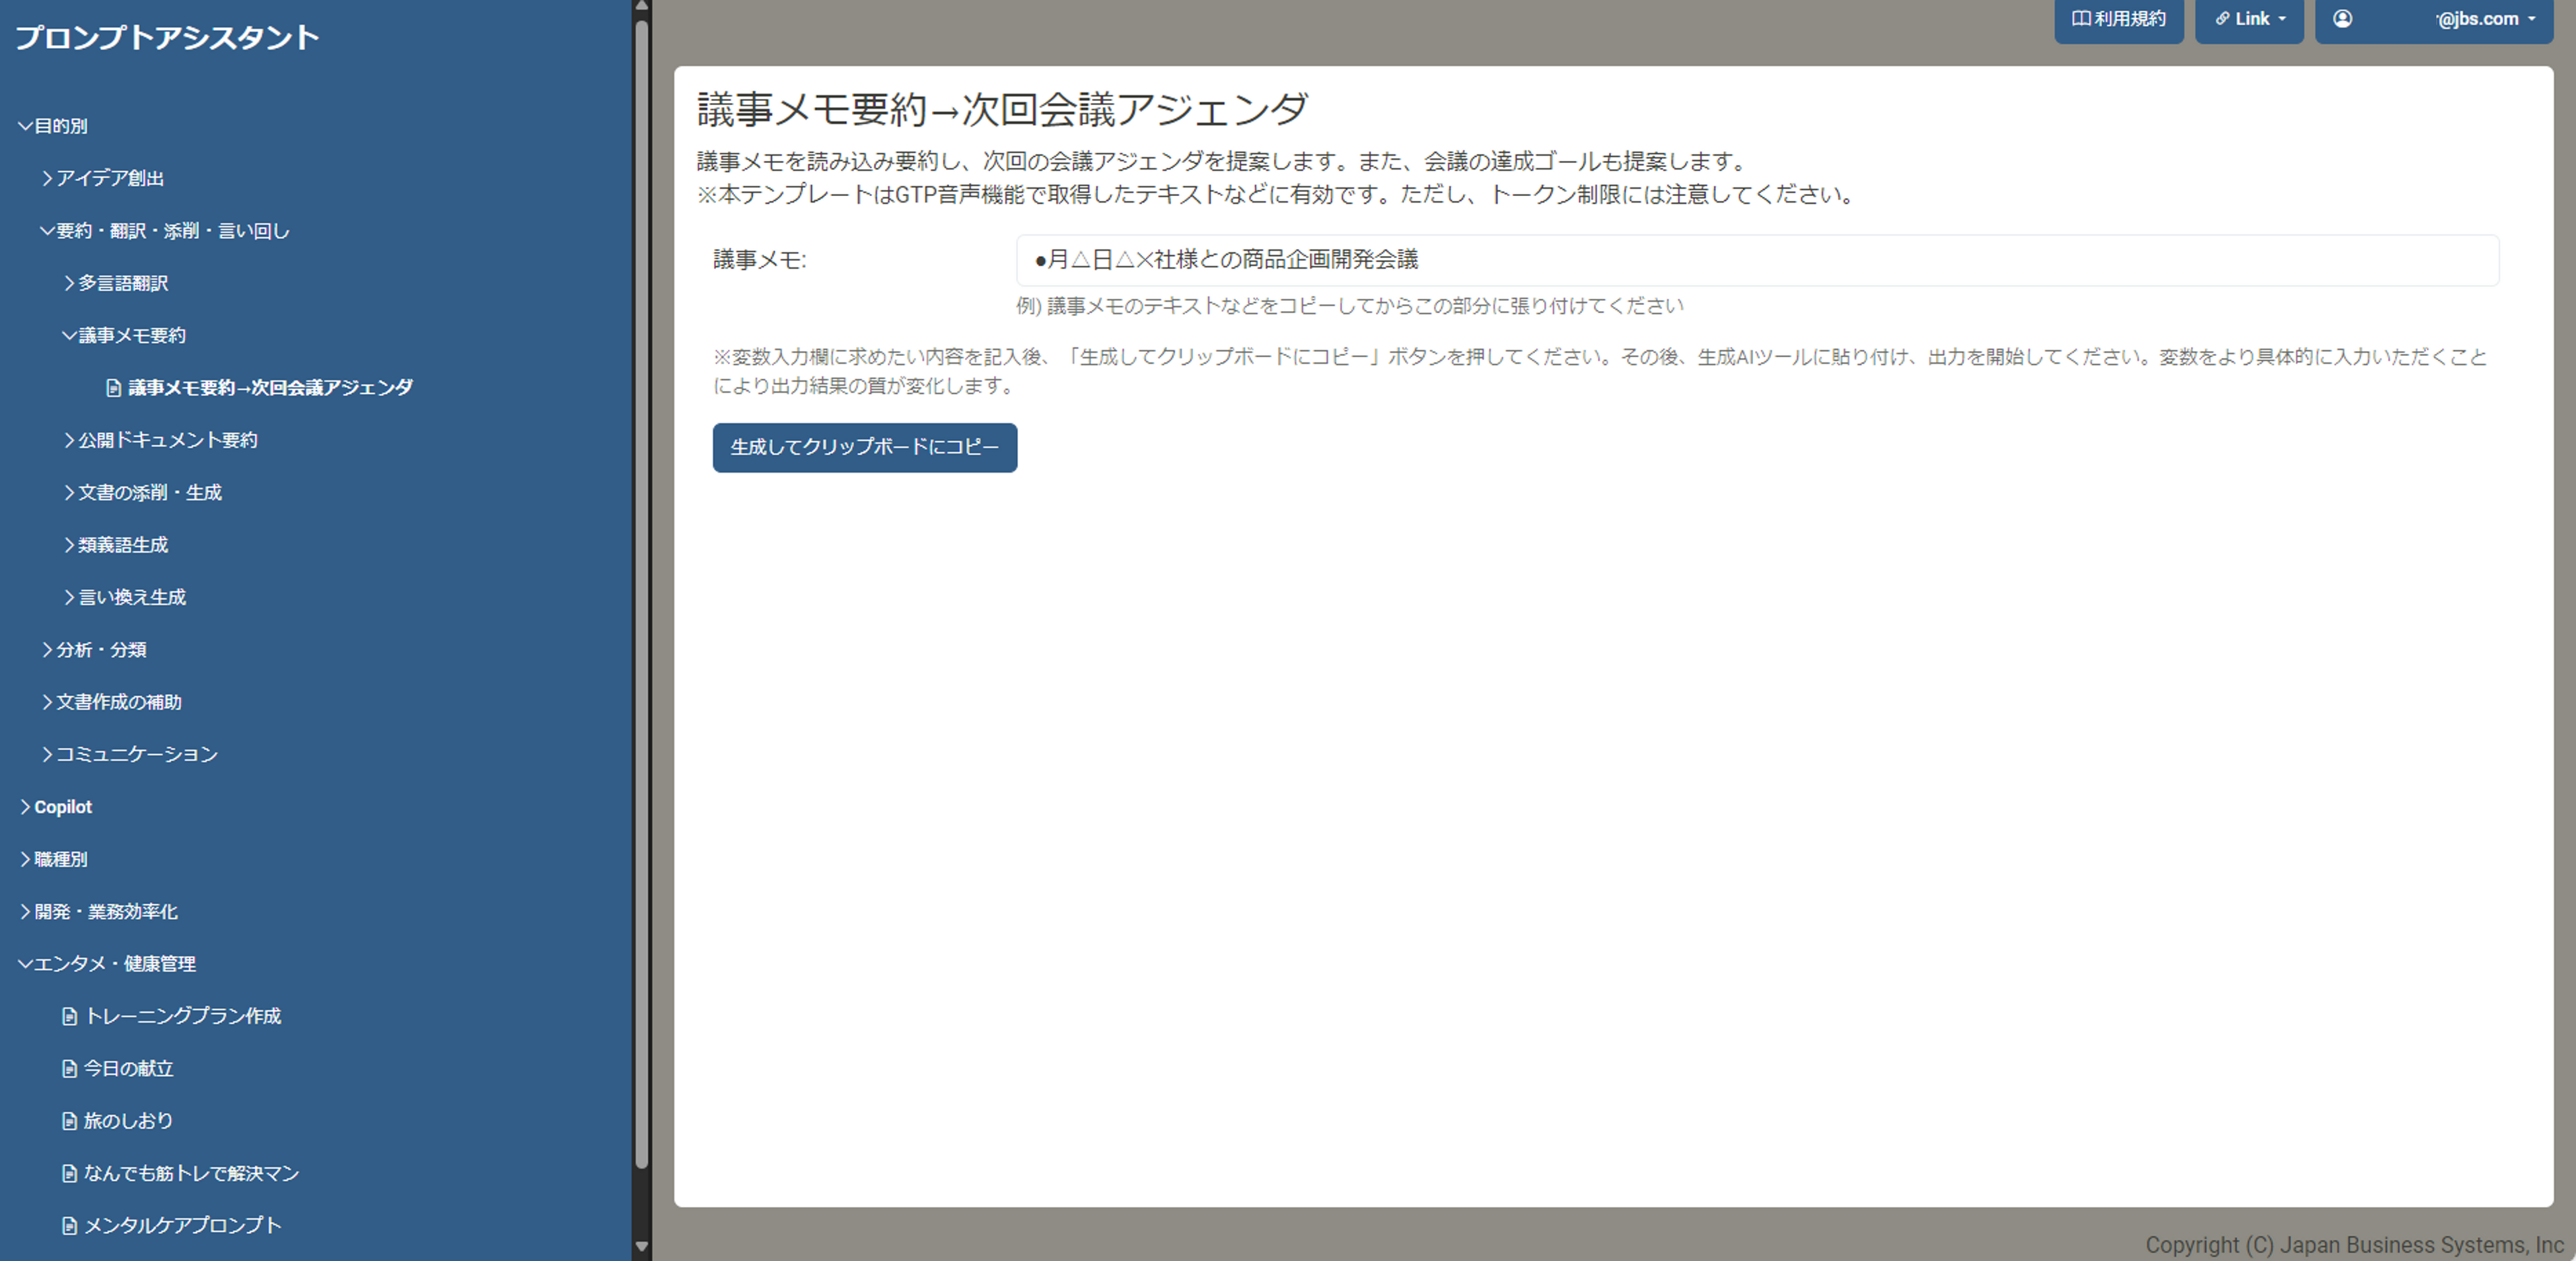Image resolution: width=2576 pixels, height=1261 pixels.
Task: Open the Link dropdown menu
Action: [2250, 19]
